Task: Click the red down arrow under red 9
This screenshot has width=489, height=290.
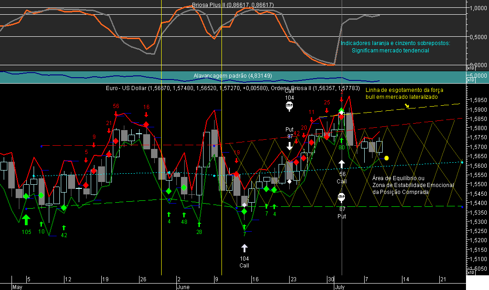Action: click(93, 144)
